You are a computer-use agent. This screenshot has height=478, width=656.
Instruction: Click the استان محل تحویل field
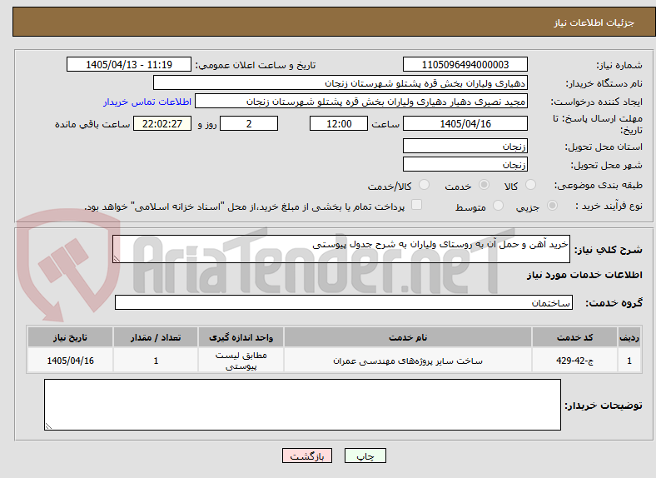465,146
